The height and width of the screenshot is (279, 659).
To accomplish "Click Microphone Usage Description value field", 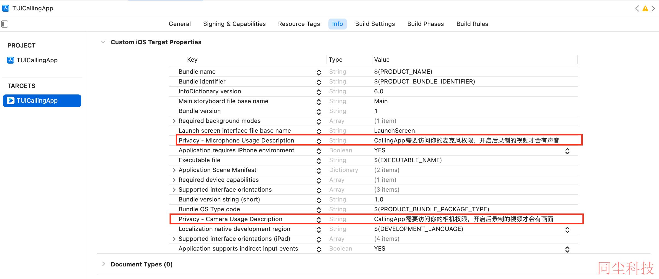I will click(x=466, y=140).
